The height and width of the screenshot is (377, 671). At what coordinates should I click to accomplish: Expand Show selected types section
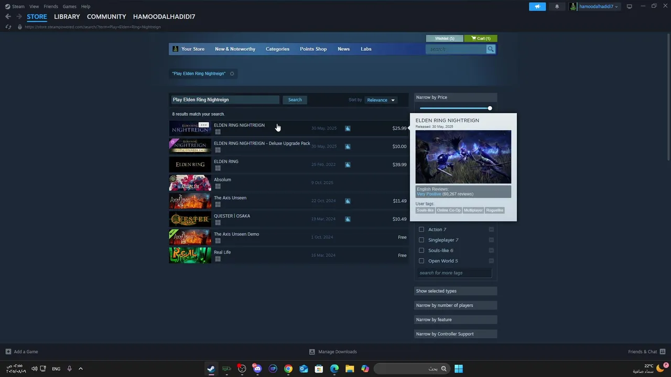point(456,291)
